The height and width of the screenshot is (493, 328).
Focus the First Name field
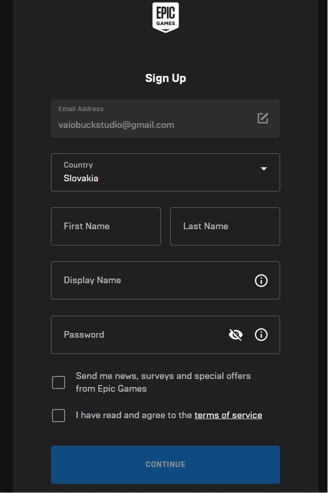(106, 227)
